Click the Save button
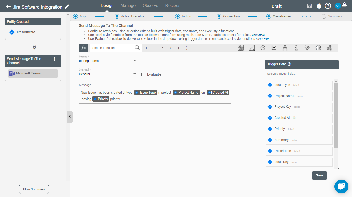 point(320,175)
